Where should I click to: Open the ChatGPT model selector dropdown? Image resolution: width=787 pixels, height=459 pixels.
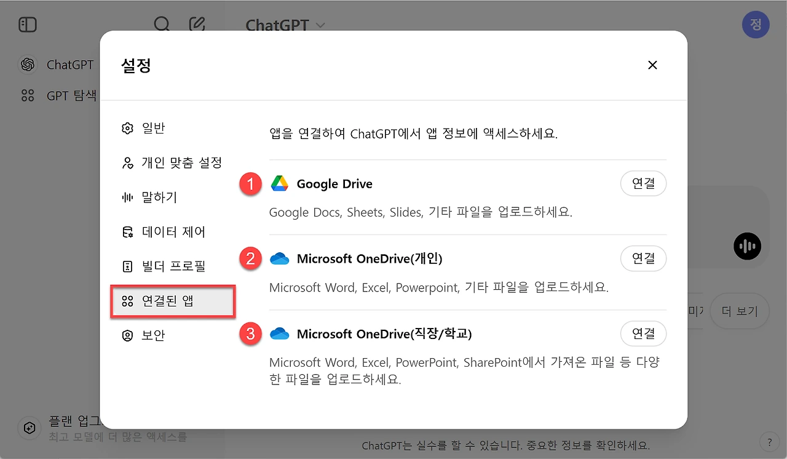[285, 25]
